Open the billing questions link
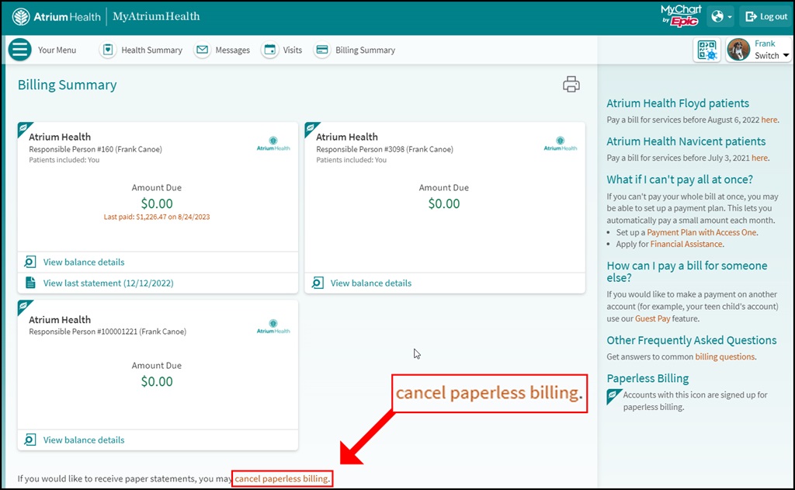Image resolution: width=795 pixels, height=490 pixels. click(x=724, y=356)
